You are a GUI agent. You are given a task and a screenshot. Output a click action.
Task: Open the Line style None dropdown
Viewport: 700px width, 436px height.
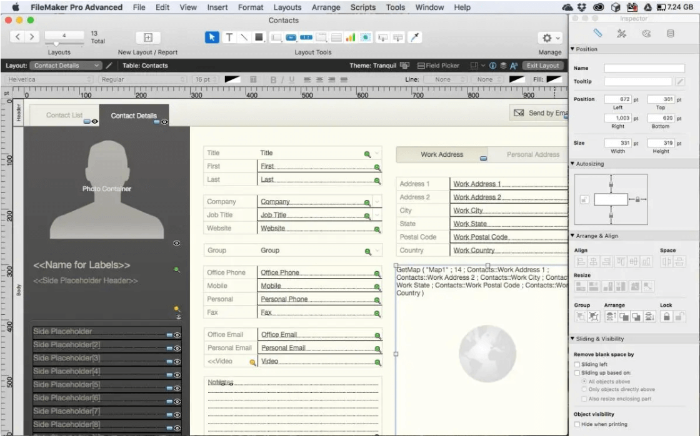click(445, 79)
